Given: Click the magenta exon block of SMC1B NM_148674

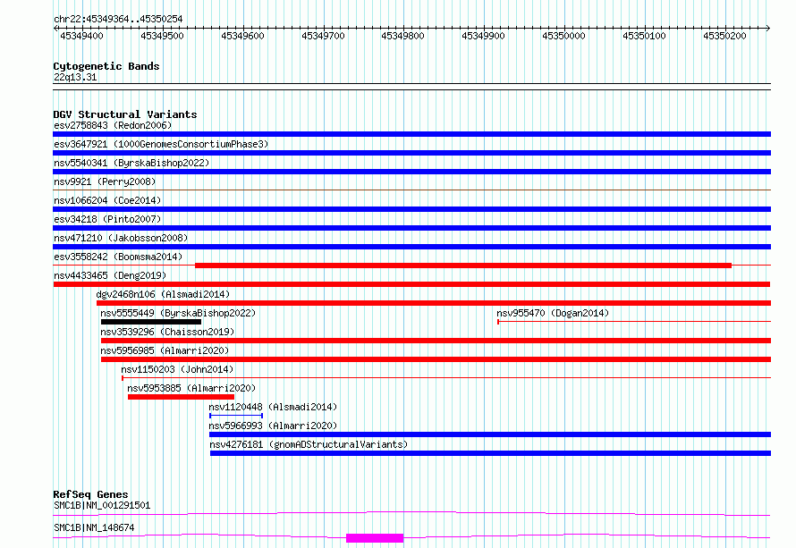Looking at the screenshot, I should [x=375, y=538].
